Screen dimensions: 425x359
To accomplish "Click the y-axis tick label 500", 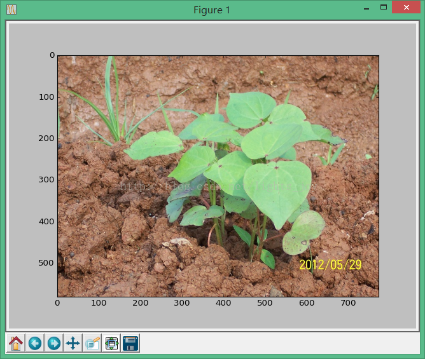I will 46,263.
